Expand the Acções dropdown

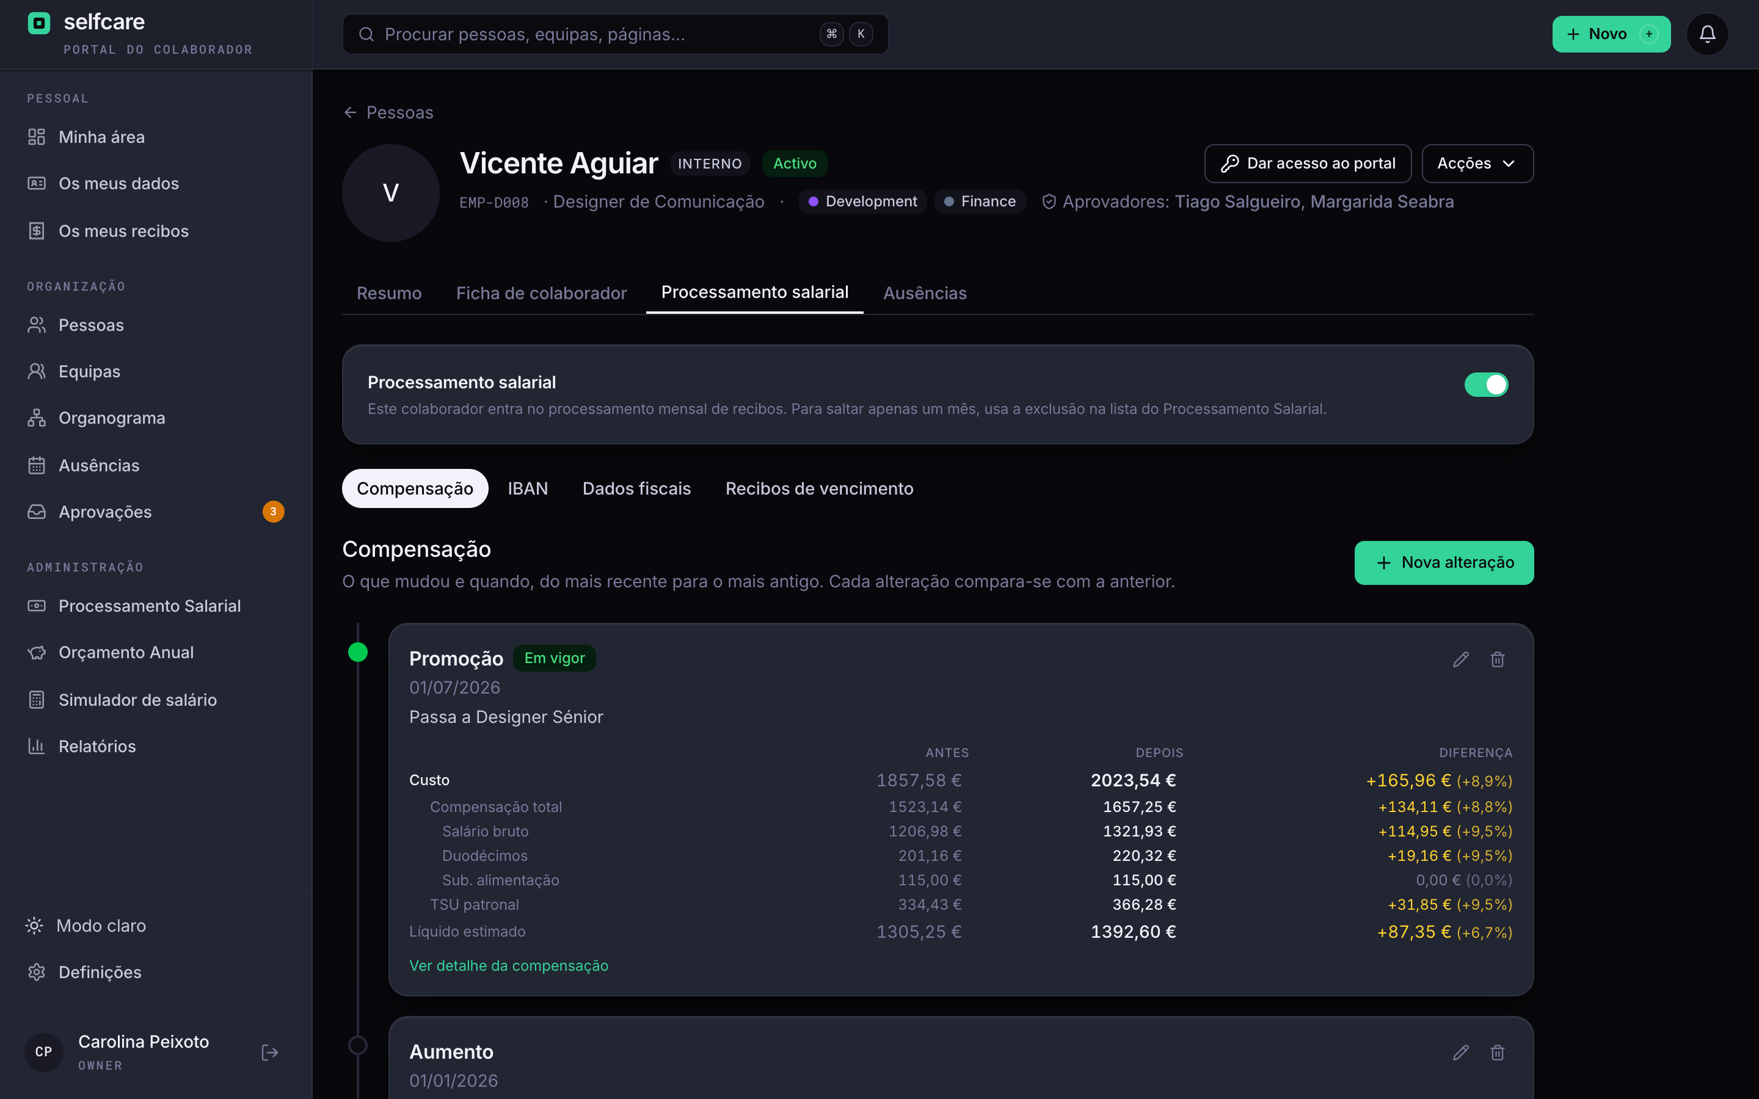click(x=1477, y=164)
